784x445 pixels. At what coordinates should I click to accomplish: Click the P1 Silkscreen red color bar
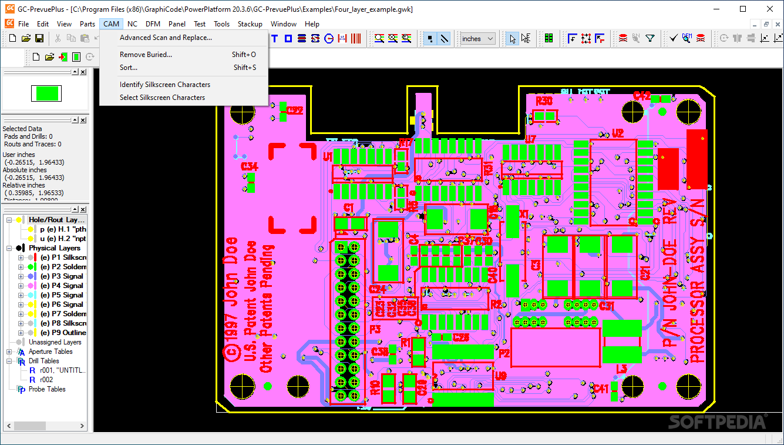coord(36,257)
